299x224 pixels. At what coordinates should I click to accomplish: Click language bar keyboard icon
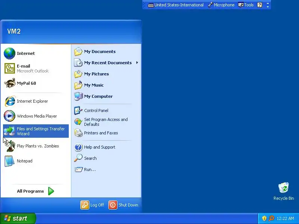(x=151, y=5)
